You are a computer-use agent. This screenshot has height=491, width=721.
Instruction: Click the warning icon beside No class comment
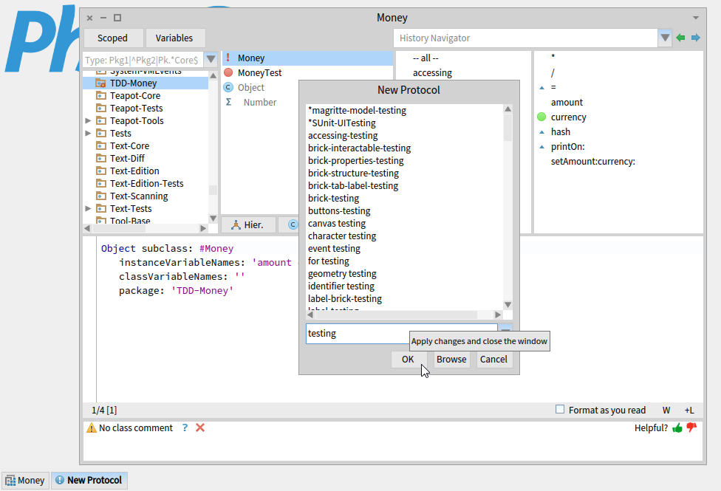tap(92, 428)
